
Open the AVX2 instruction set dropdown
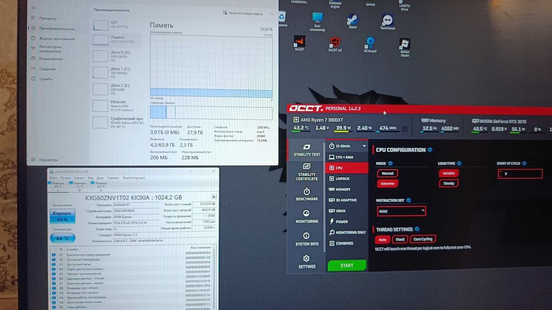[401, 211]
